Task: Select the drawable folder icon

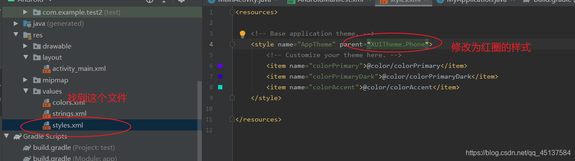Action: coord(37,46)
